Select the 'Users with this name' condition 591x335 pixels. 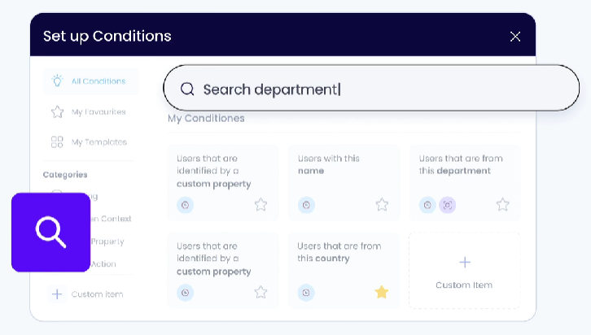coord(344,183)
